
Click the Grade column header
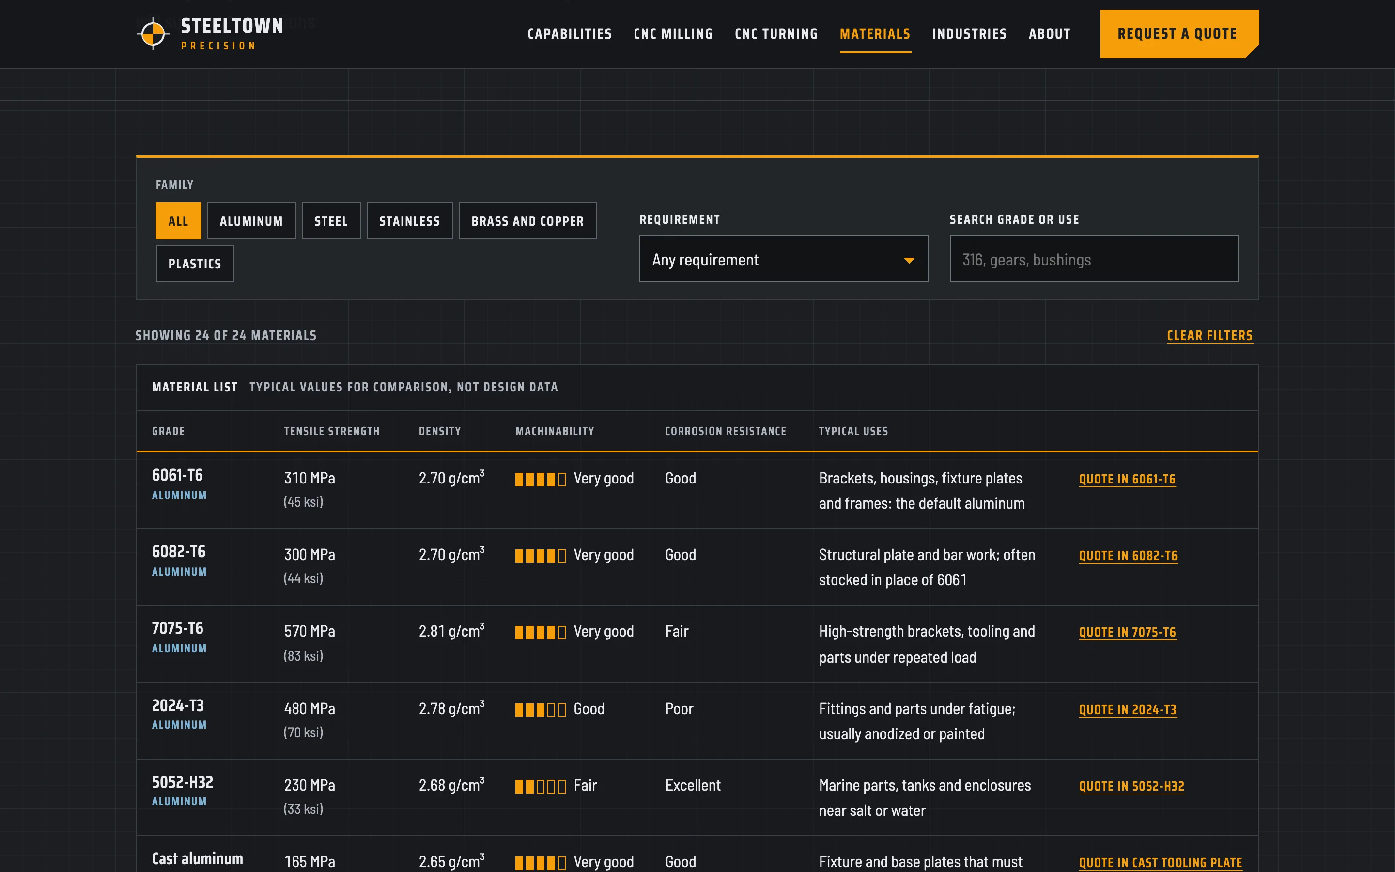169,431
